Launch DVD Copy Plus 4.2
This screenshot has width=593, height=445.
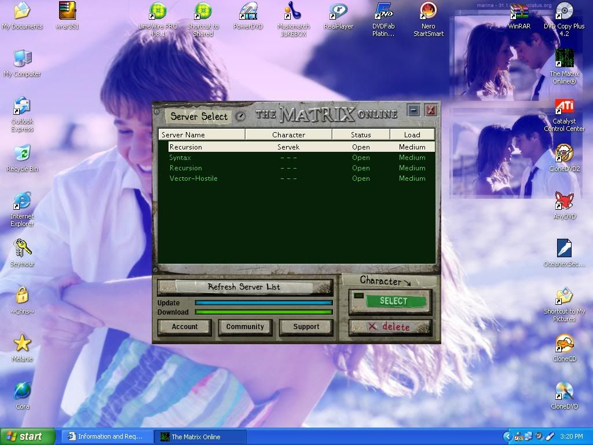tap(564, 19)
